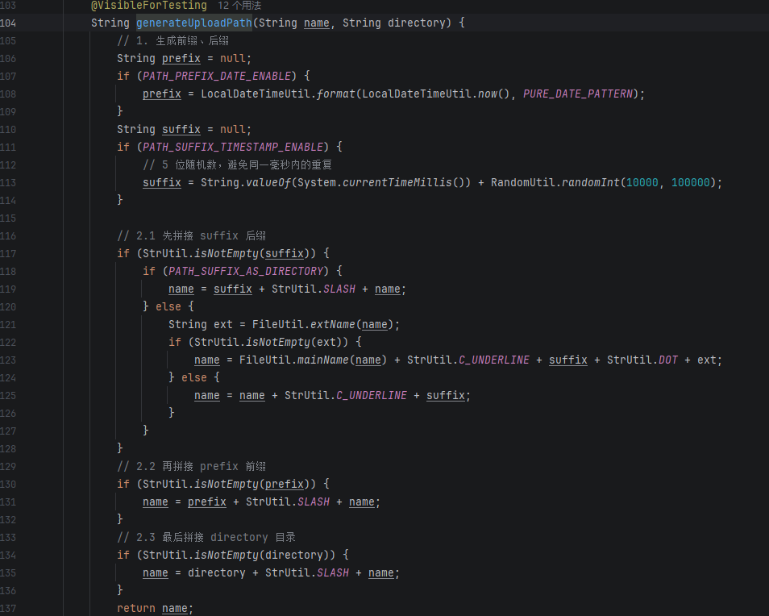Click LocalDateTimeUtil before .format on line 108

256,94
